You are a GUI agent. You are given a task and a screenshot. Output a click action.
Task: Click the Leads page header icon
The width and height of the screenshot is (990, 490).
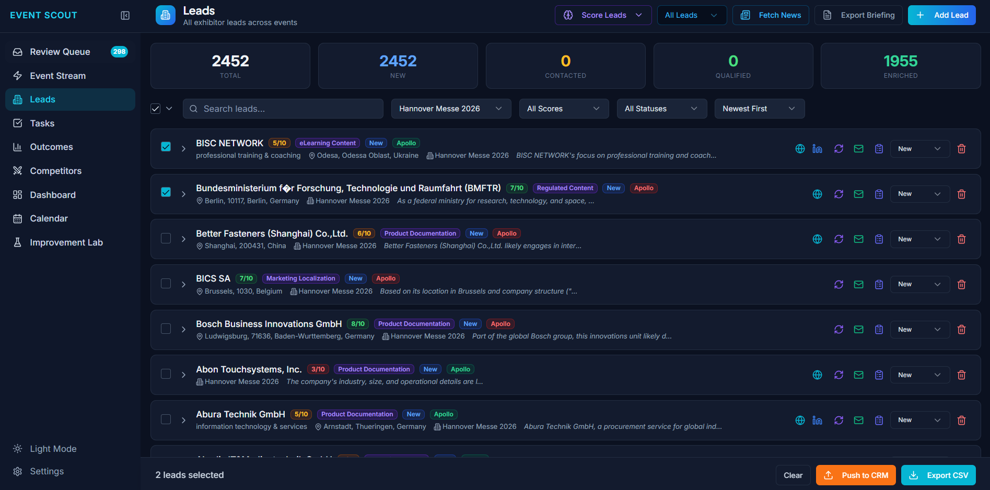tap(166, 15)
